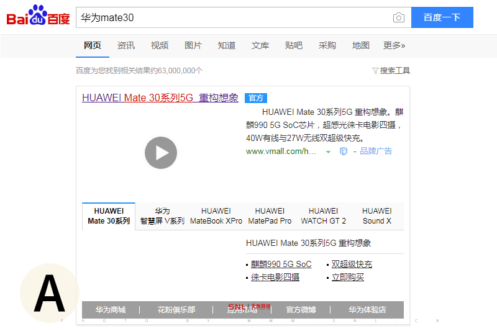
Task: Open the 搜索工具 filter tools
Action: (x=391, y=71)
